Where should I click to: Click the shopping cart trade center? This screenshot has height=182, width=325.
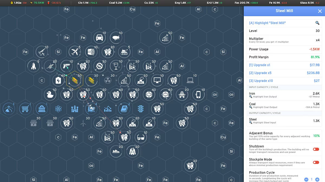click(25, 109)
